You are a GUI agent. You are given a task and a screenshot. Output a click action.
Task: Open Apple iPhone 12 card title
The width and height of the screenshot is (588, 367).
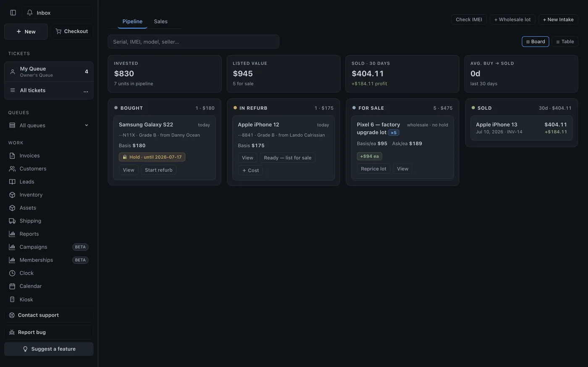pos(258,125)
